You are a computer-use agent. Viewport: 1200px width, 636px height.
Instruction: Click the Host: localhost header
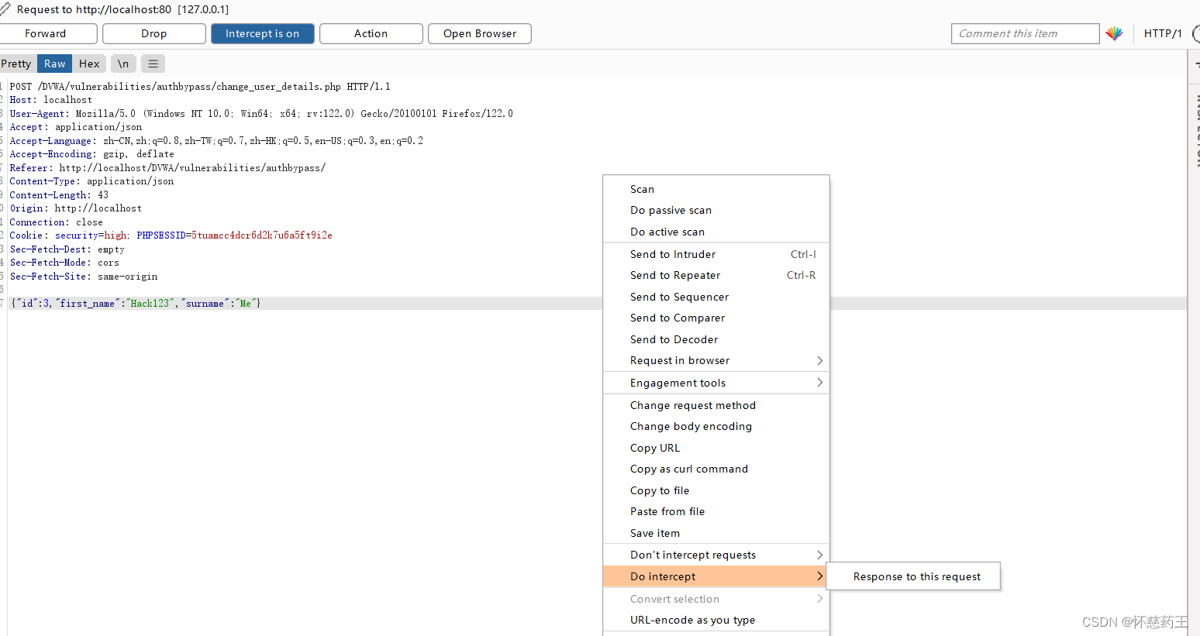(x=50, y=100)
